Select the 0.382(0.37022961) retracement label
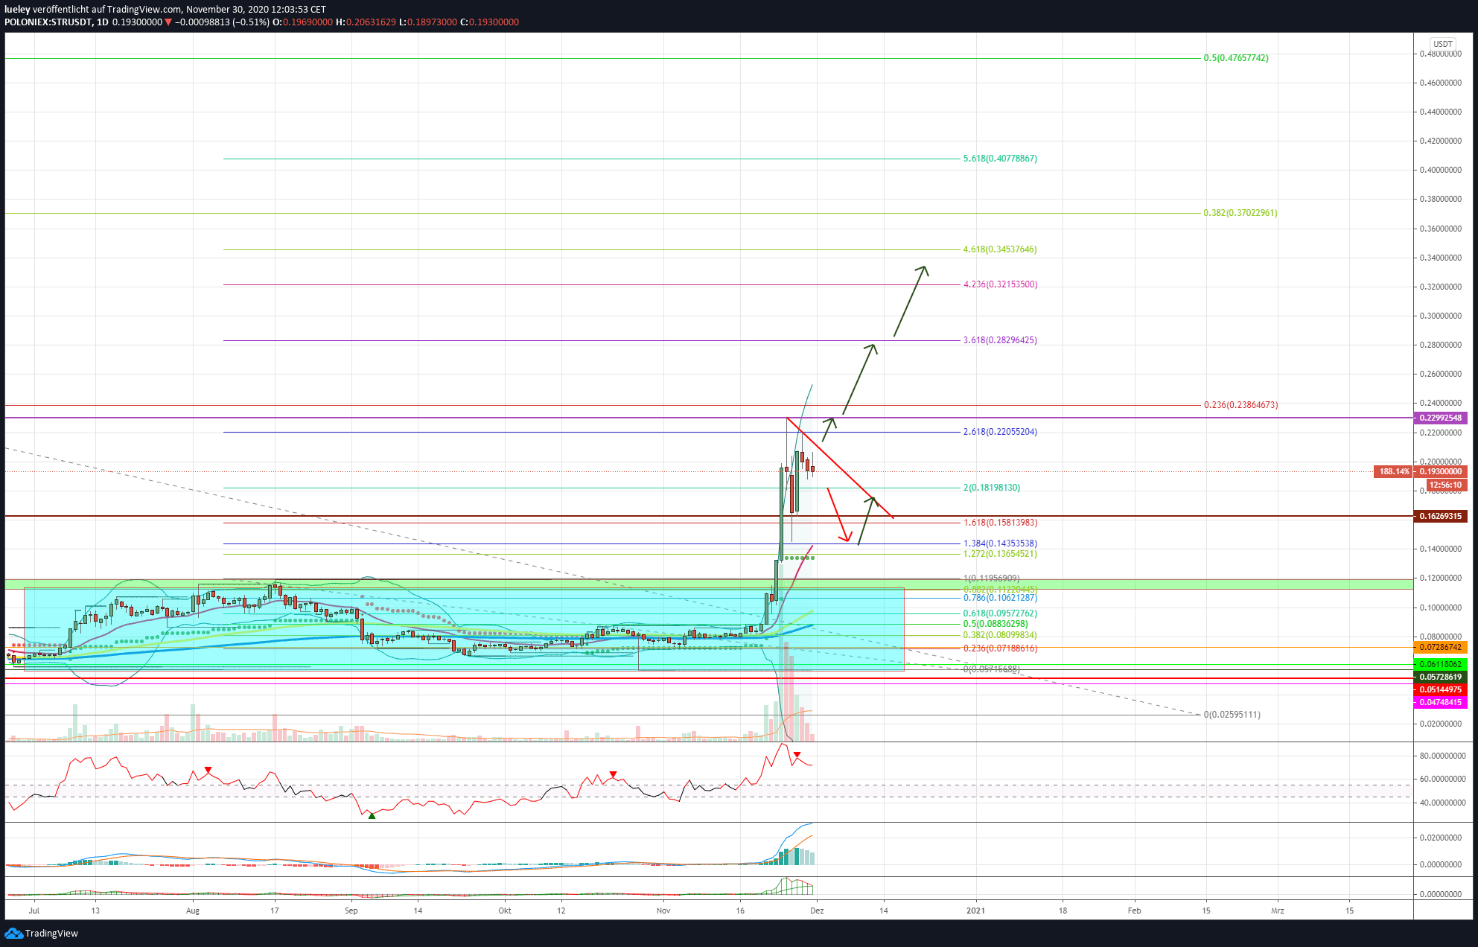Screen dimensions: 1478x947 click(x=1240, y=213)
